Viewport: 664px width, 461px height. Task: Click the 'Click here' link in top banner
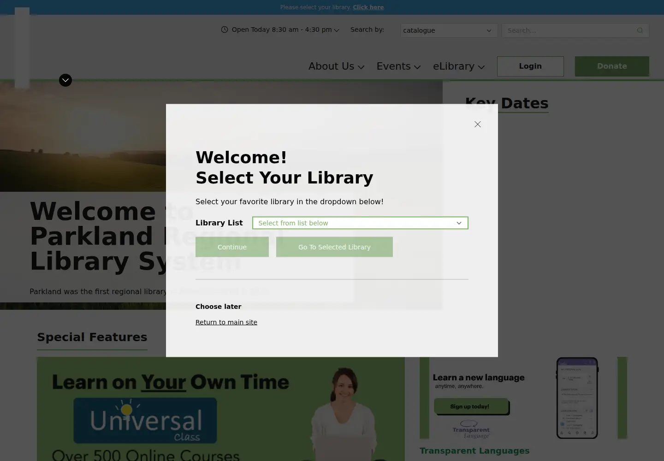click(368, 7)
